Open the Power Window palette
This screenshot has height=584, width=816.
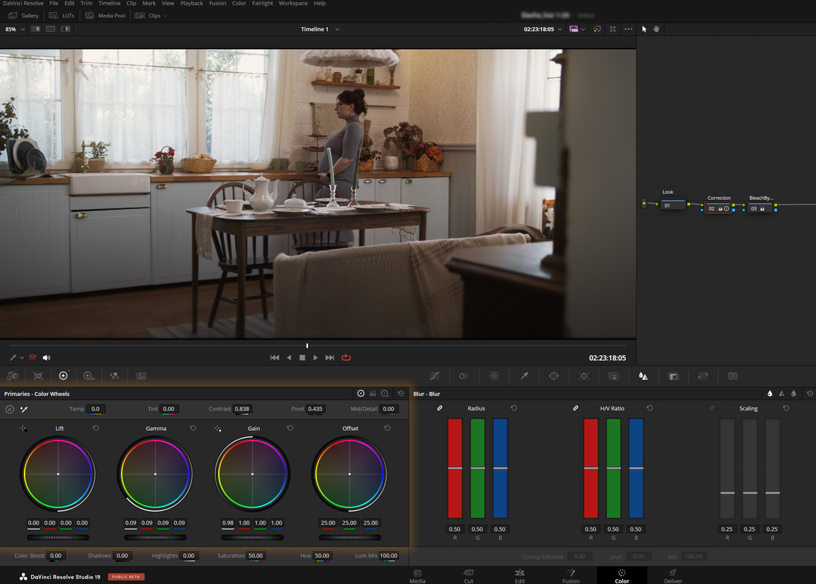[554, 375]
